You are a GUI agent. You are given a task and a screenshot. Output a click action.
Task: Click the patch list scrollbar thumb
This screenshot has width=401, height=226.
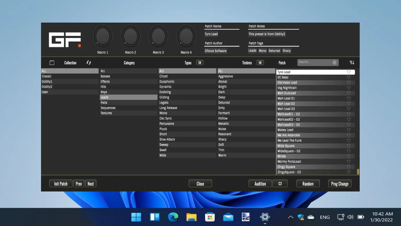[x=358, y=172]
